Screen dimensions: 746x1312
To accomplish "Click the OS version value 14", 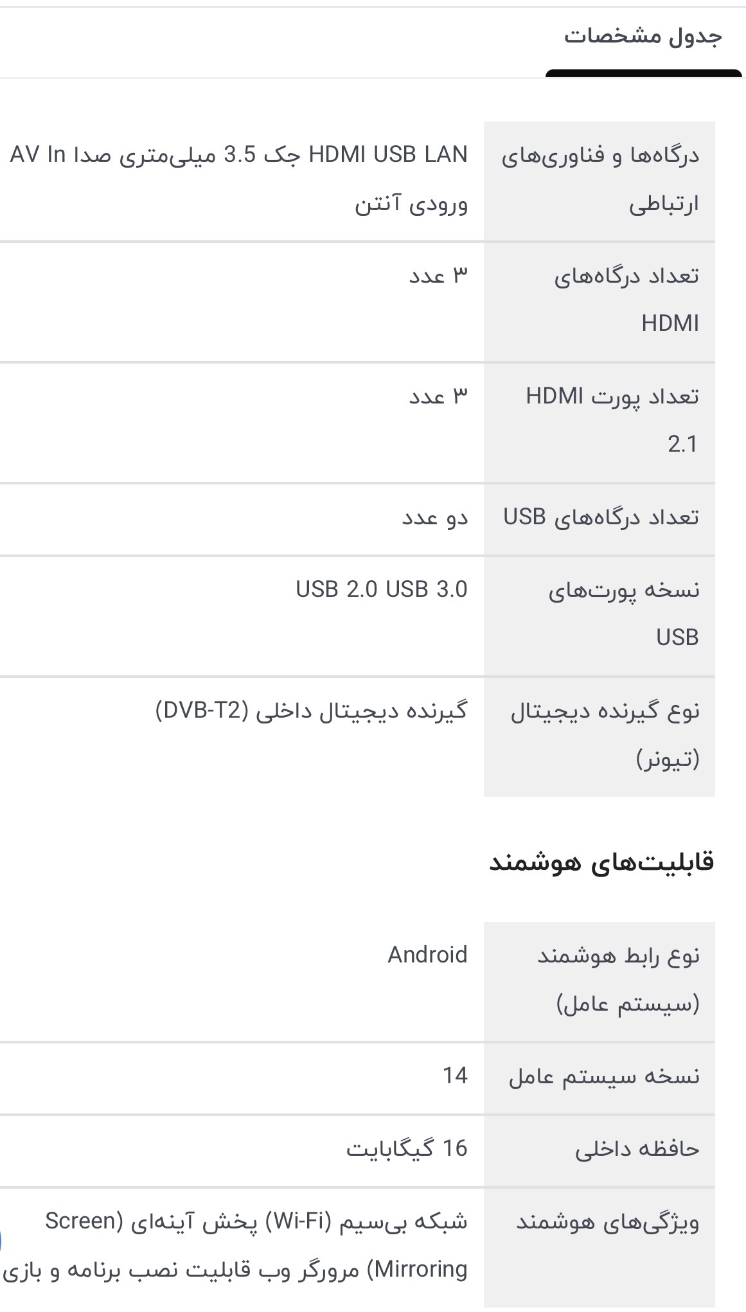I will pos(455,1076).
